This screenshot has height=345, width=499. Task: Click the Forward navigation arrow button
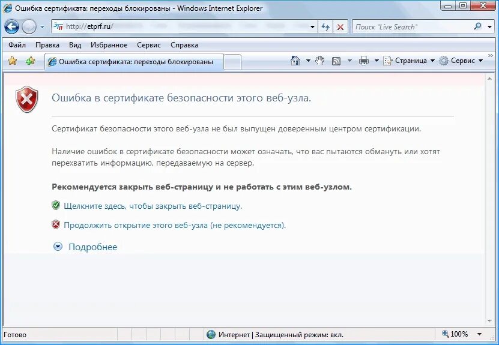[29, 27]
